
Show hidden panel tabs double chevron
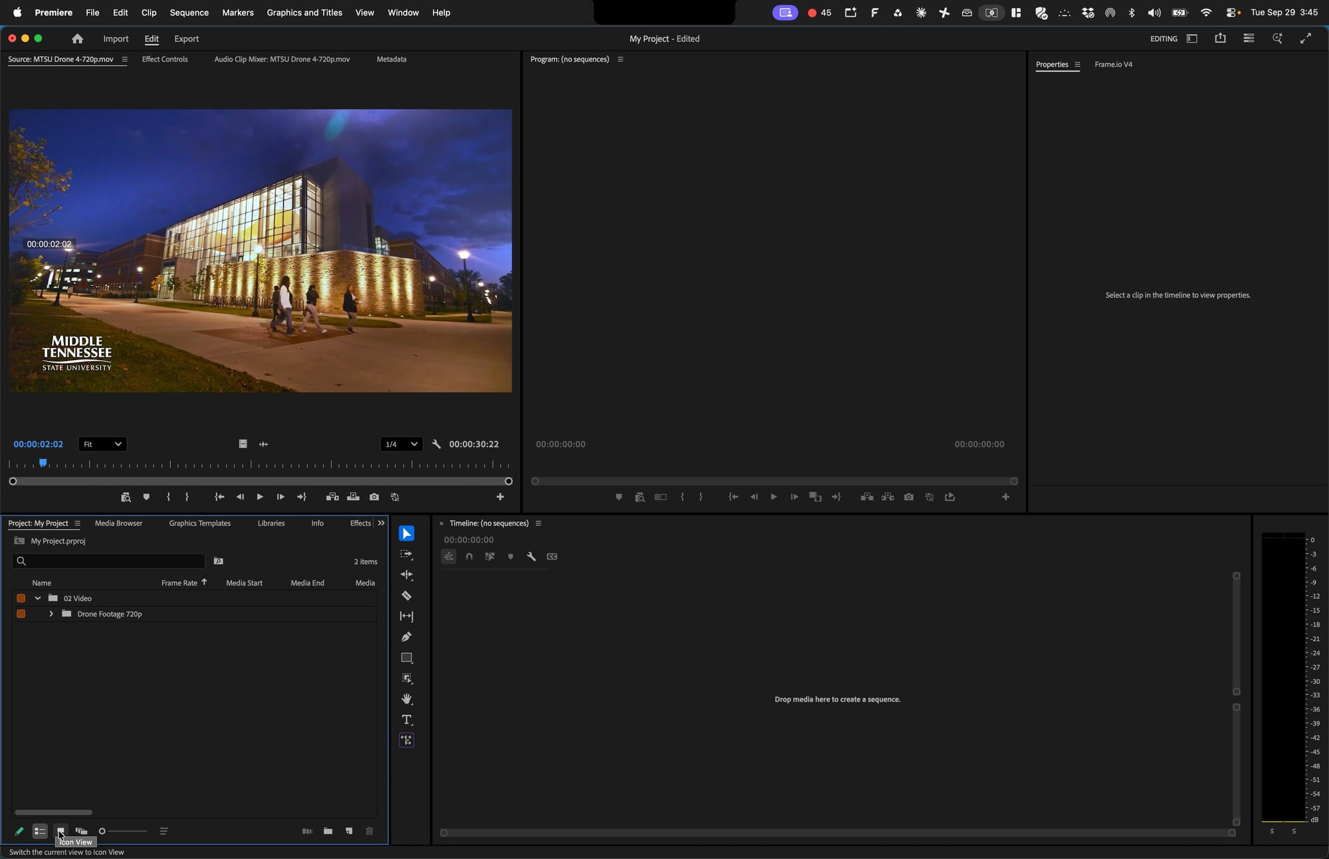pos(381,524)
